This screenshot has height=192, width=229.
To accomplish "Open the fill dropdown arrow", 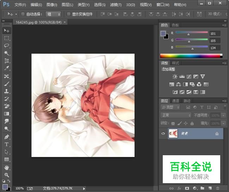I will click(x=223, y=123).
